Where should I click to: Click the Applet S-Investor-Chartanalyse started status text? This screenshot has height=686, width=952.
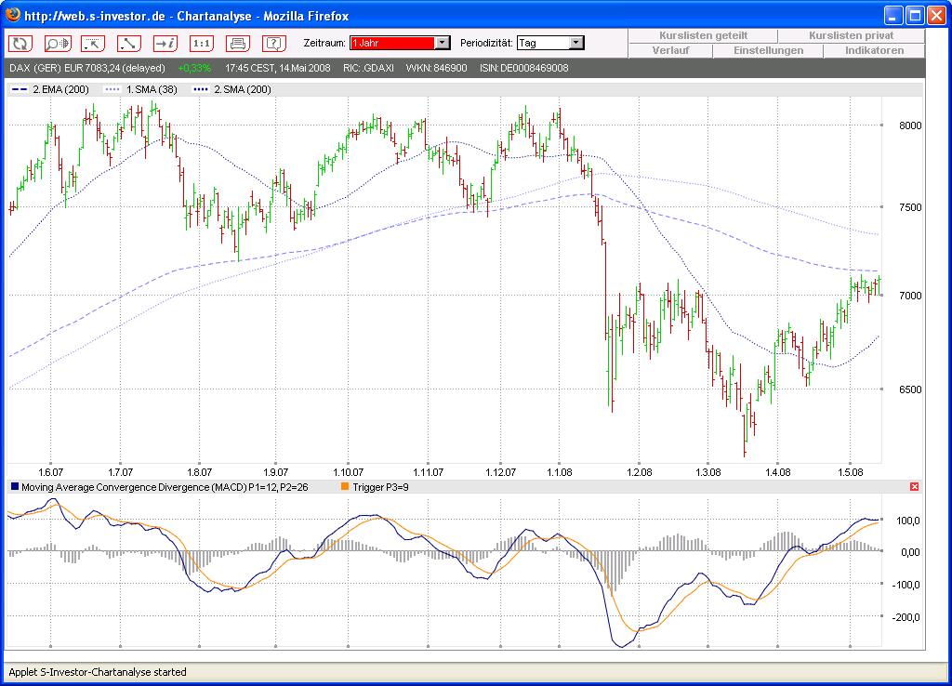tap(97, 672)
